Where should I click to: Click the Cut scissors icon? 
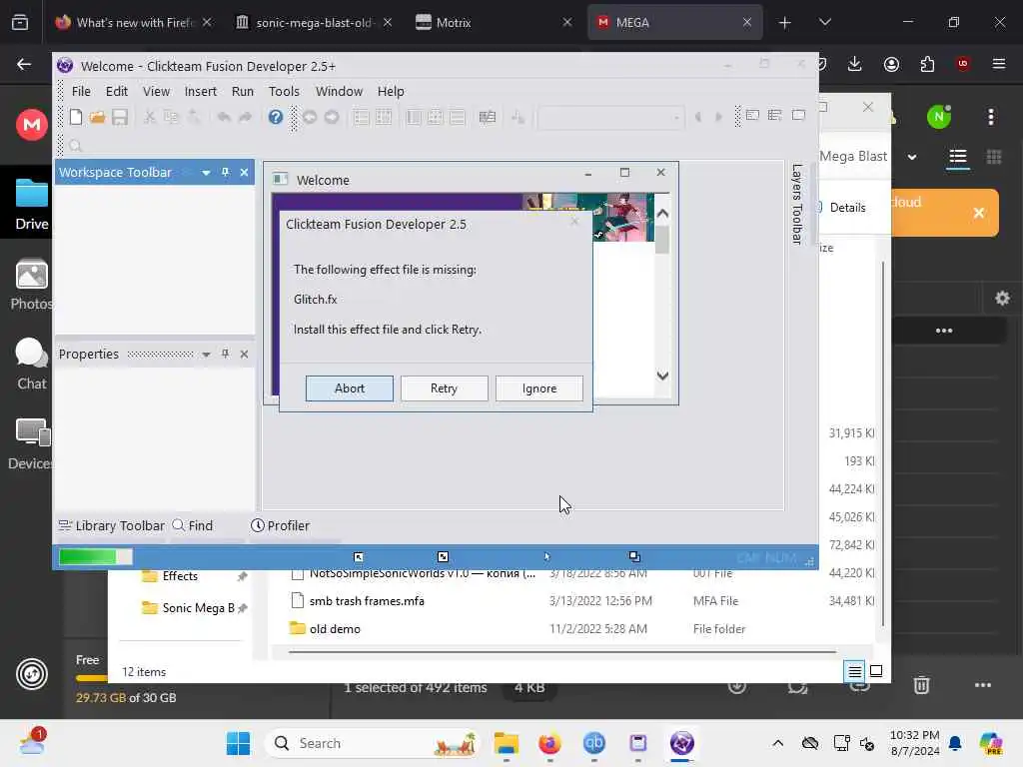(x=150, y=117)
